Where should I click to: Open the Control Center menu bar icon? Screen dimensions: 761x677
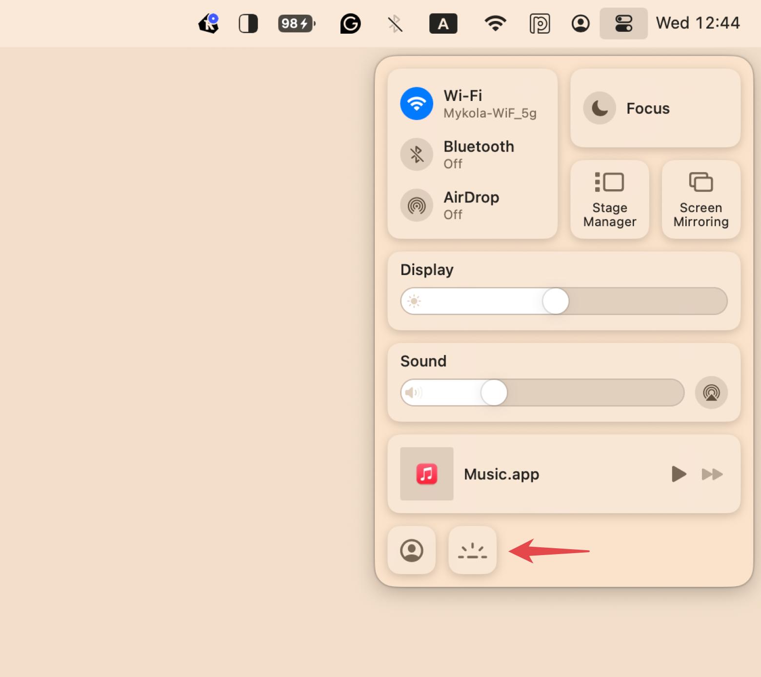pyautogui.click(x=623, y=23)
